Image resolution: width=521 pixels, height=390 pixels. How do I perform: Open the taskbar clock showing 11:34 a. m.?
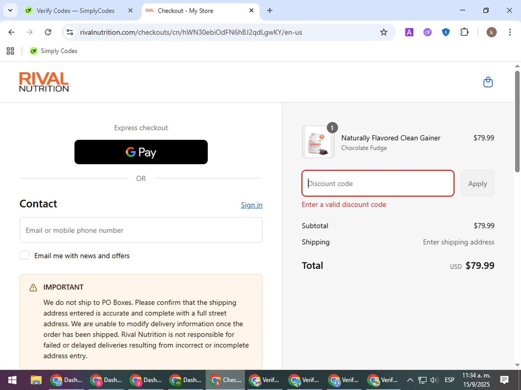[476, 380]
